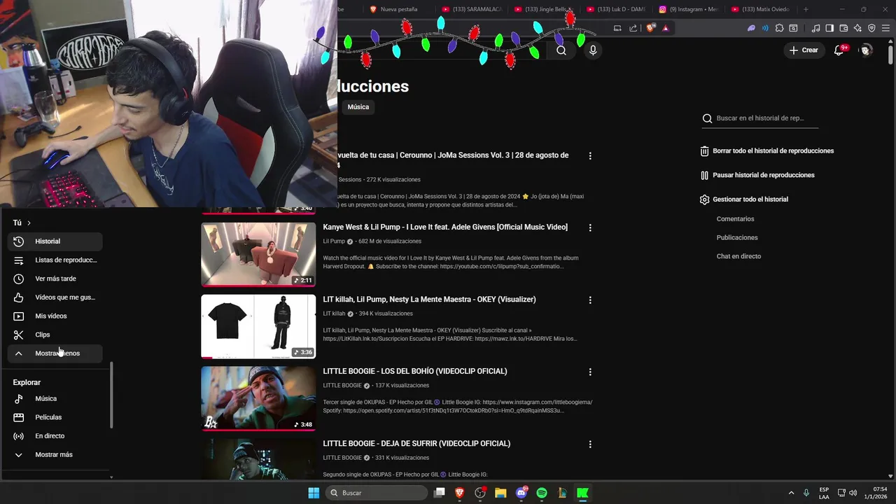Expand Explorar with Mostrar más

(x=55, y=455)
